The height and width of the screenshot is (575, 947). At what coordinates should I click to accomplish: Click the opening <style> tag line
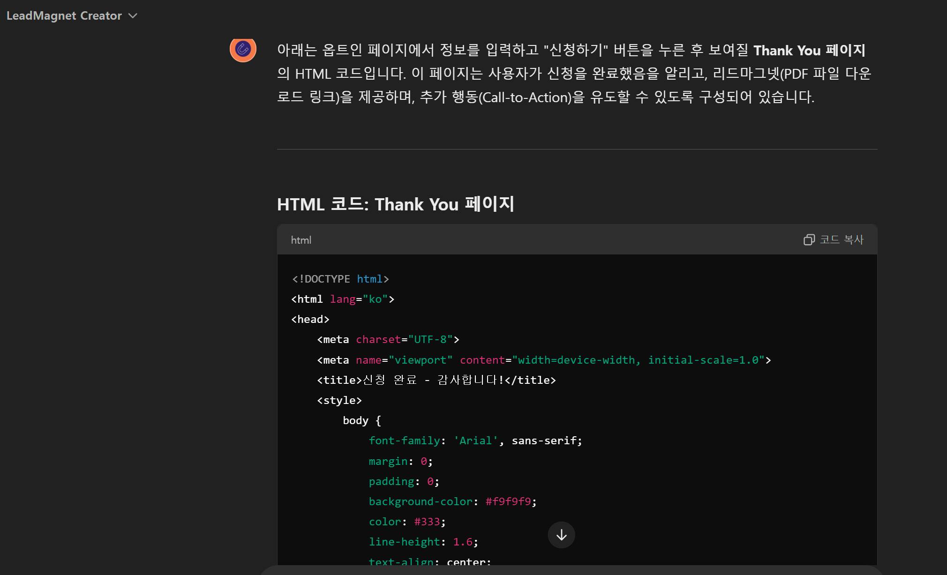click(339, 400)
